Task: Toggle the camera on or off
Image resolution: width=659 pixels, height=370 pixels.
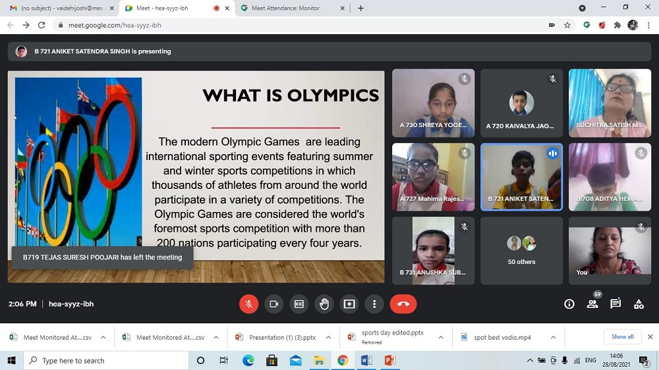Action: click(x=273, y=304)
